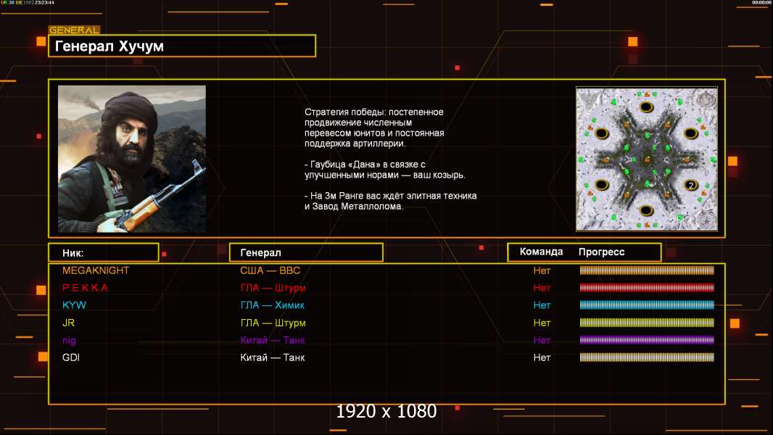The height and width of the screenshot is (435, 773).
Task: Click MEGAKNIGHT's orange loading progress bar
Action: pos(647,270)
